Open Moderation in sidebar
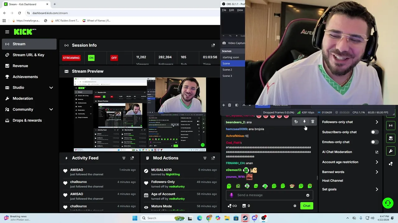398x223 pixels. [x=29, y=98]
